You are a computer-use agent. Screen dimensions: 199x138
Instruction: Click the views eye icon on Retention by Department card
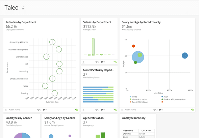(39, 110)
